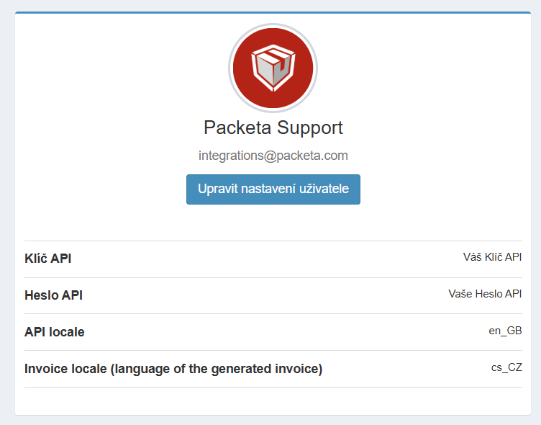Click the 'Upravit nastavení uživatele' button
541x425 pixels.
point(273,189)
